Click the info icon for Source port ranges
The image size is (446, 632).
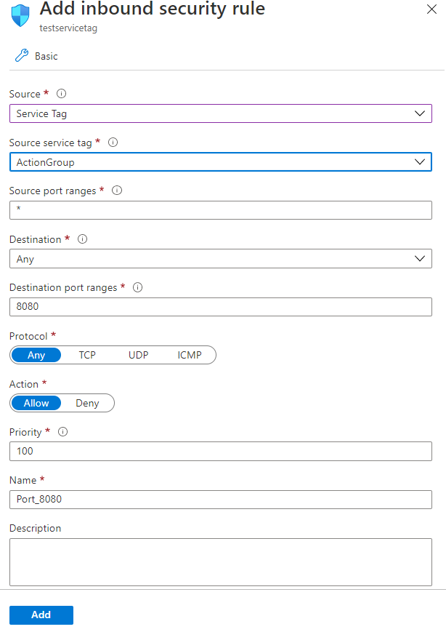tap(117, 191)
